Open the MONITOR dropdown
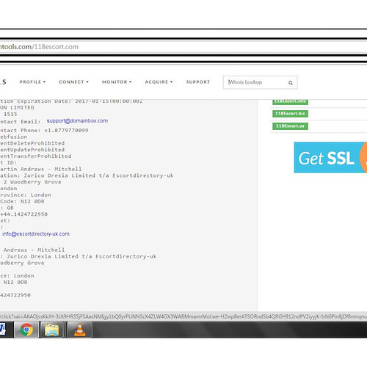367x367 pixels. tap(117, 82)
